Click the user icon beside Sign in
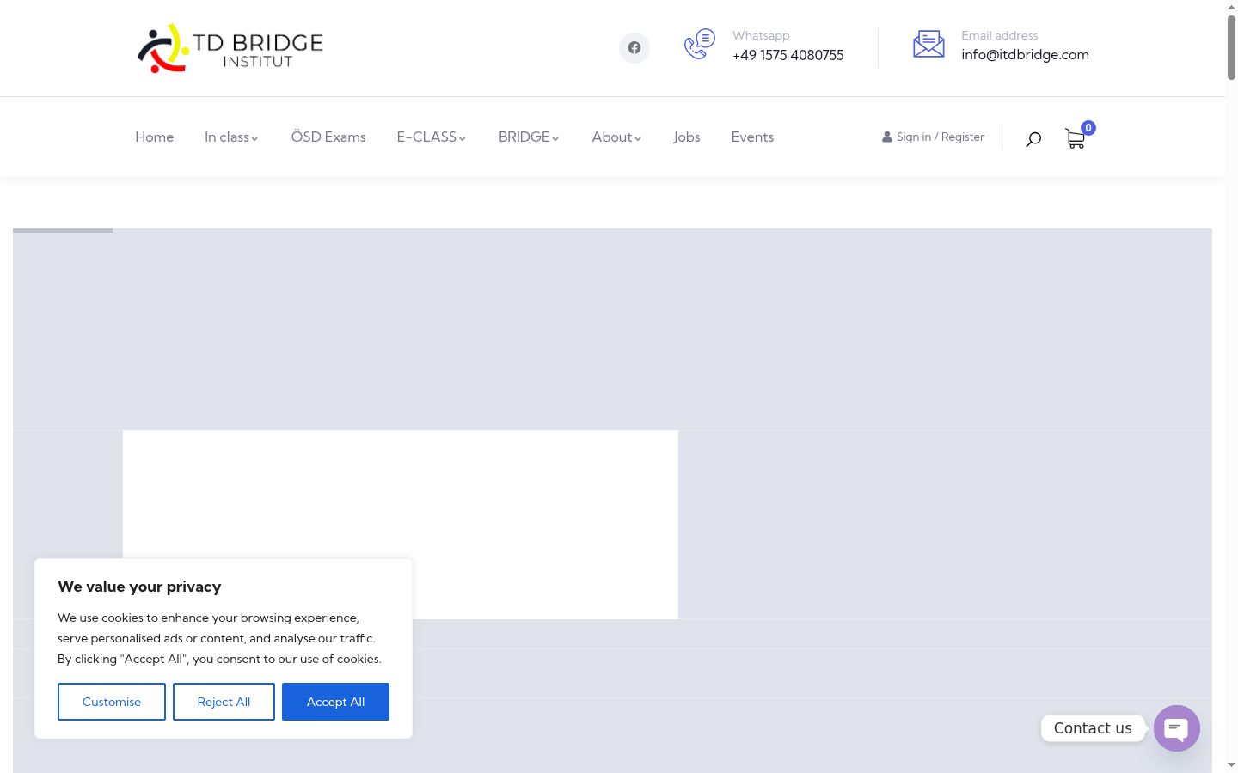The width and height of the screenshot is (1238, 773). [887, 137]
